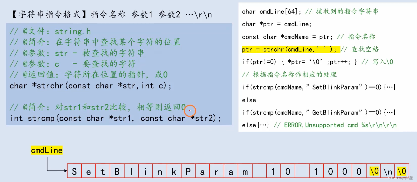Click the declaration 'char cmdLine[64];'
This screenshot has width=417, height=182.
[x=271, y=12]
